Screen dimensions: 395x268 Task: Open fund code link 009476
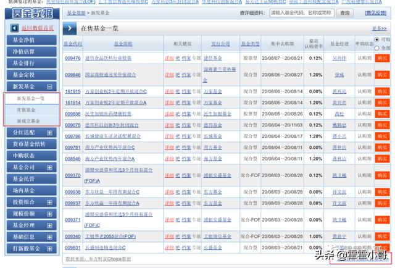(x=73, y=58)
